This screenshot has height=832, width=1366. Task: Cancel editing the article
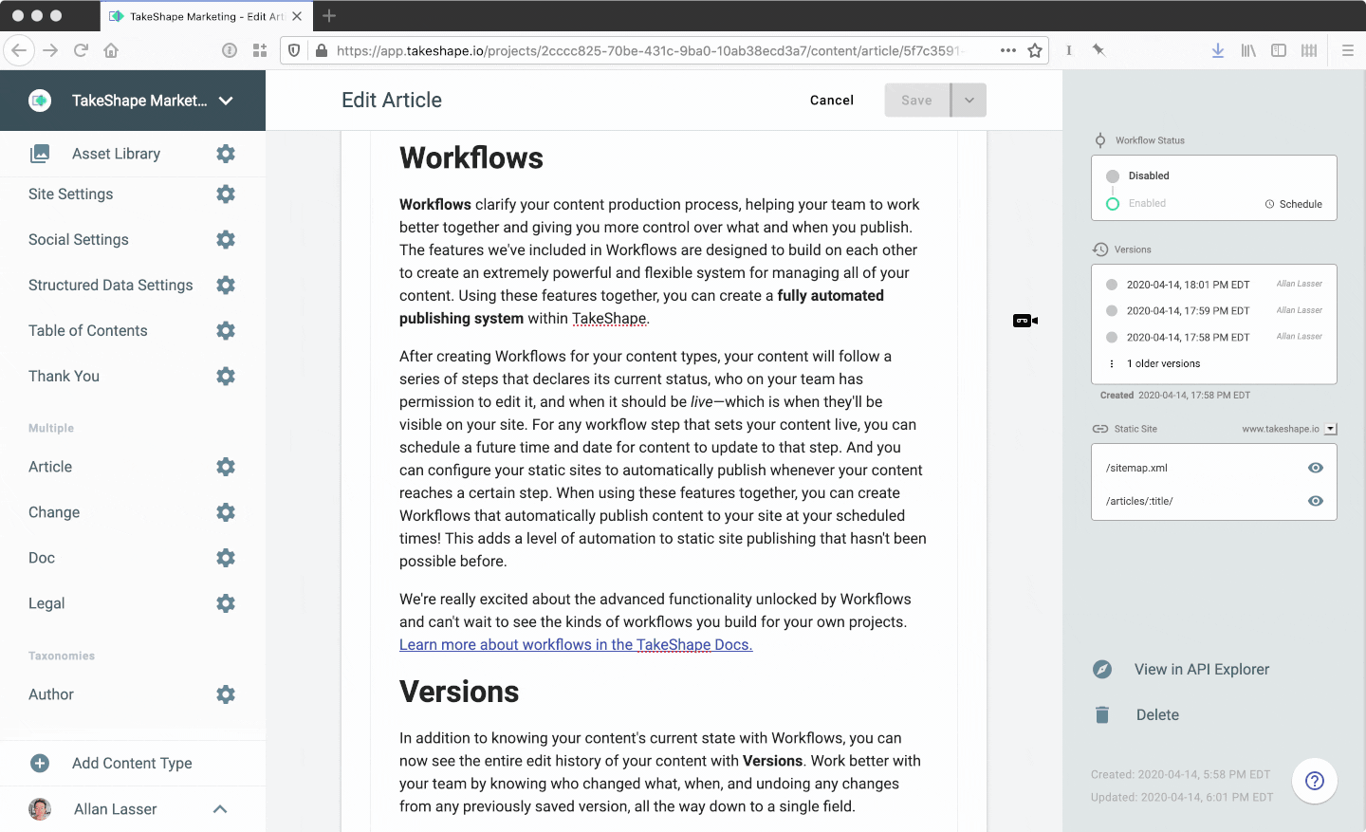click(x=832, y=100)
